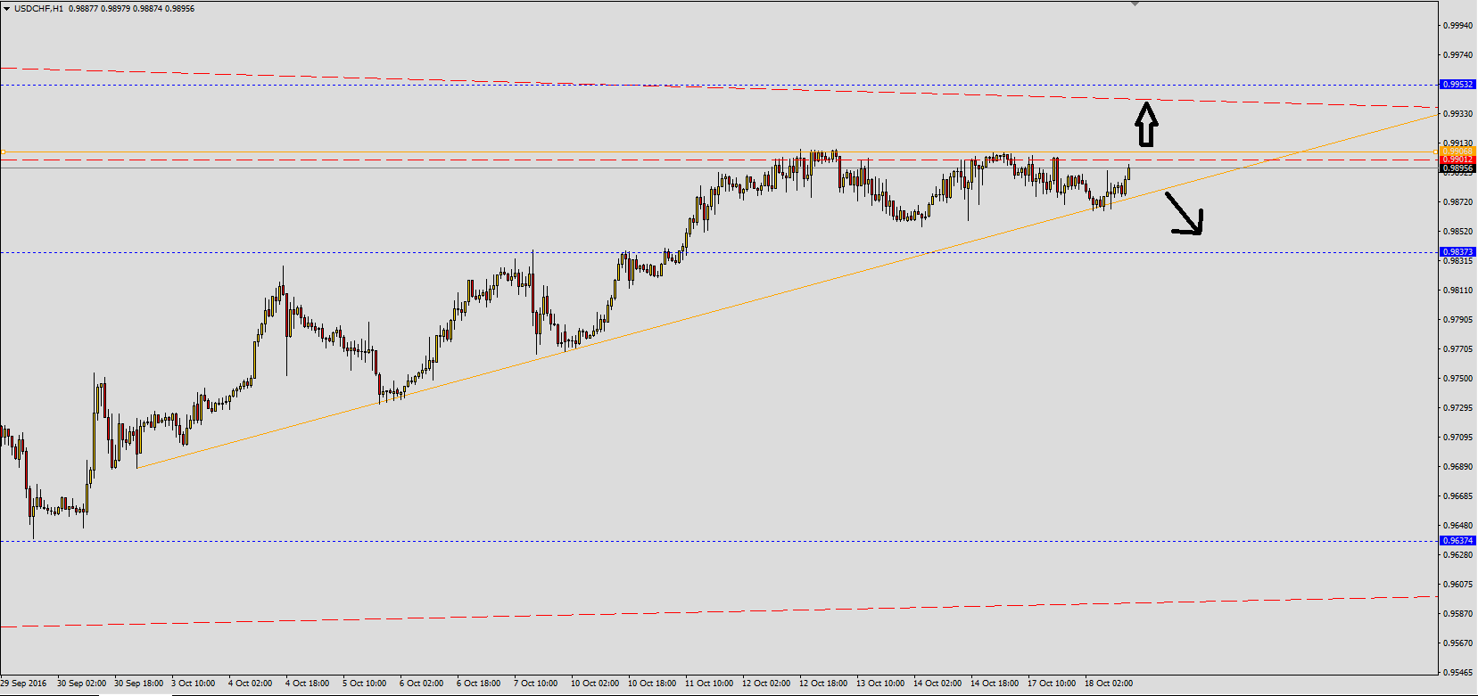Grab the right handle of the orange horizontal line
Image resolution: width=1478 pixels, height=696 pixels.
[1435, 152]
